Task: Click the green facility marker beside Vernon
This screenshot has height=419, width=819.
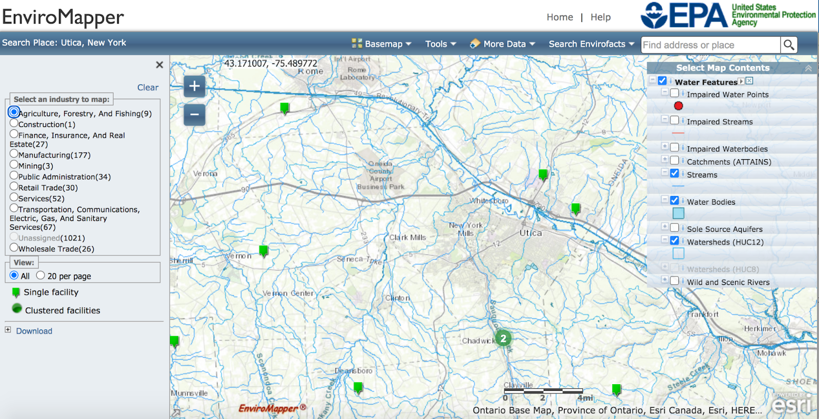Action: coord(264,251)
